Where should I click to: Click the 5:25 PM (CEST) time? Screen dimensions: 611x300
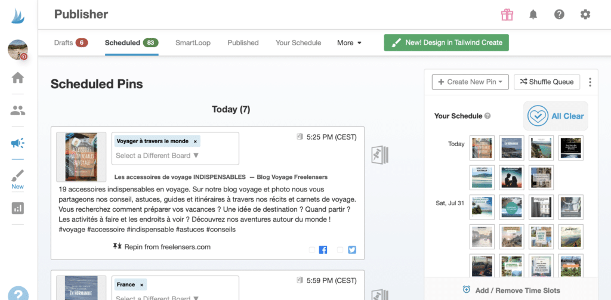pyautogui.click(x=332, y=137)
